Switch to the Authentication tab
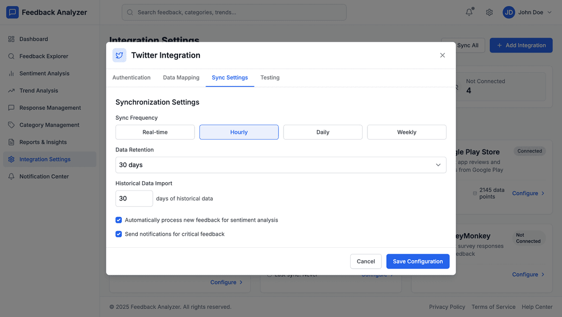562x317 pixels. [132, 78]
